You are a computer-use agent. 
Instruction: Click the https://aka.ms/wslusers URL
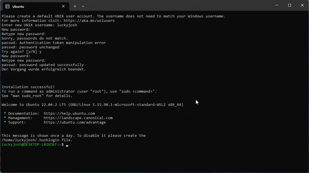click(x=89, y=21)
